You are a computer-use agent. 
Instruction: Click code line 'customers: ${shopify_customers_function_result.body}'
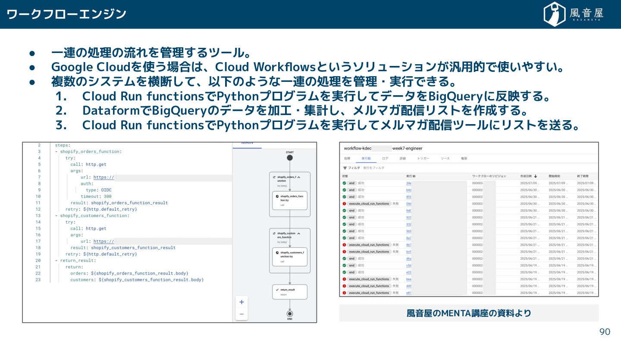137,280
